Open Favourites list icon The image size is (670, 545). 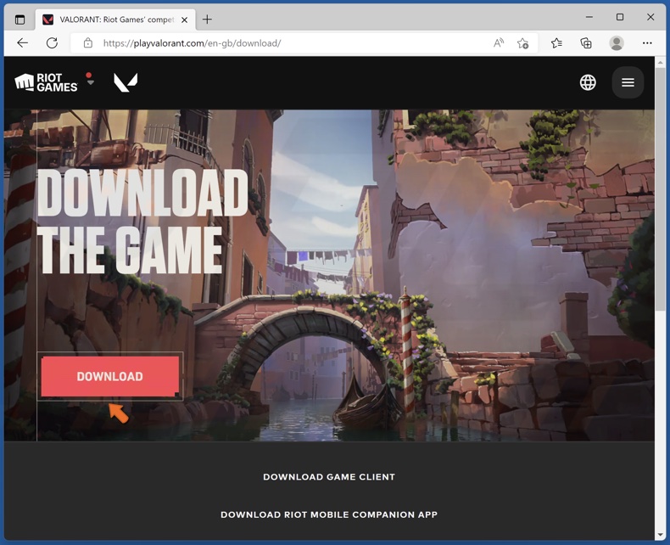[x=556, y=42]
